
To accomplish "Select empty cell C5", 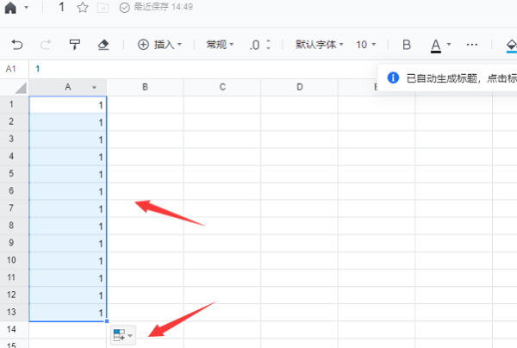I will tap(222, 174).
